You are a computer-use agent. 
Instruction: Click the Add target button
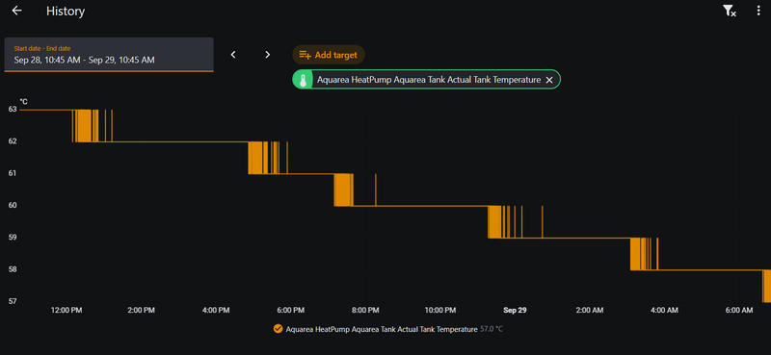pos(329,55)
